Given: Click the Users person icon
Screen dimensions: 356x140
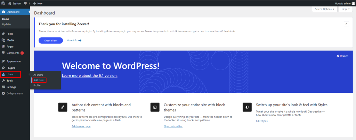Looking at the screenshot, I should (x=3, y=74).
